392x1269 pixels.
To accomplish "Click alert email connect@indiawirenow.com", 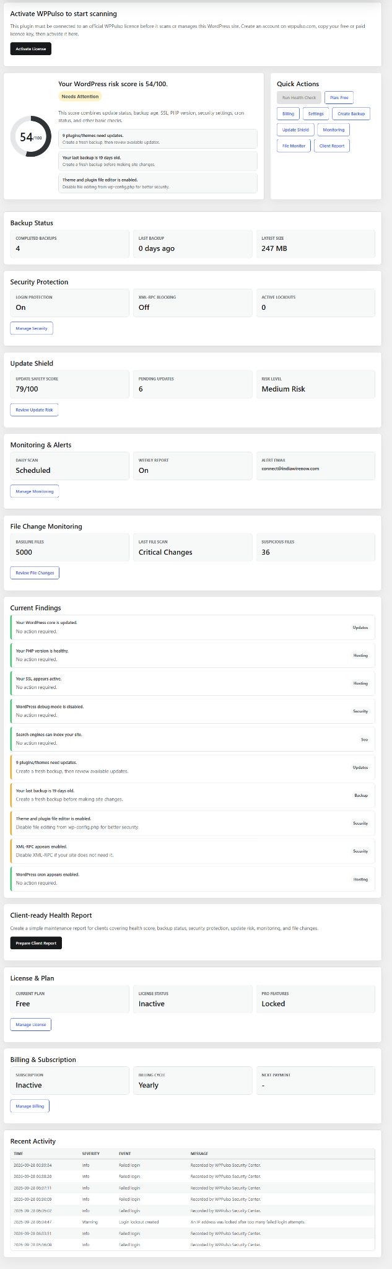I will coord(290,468).
